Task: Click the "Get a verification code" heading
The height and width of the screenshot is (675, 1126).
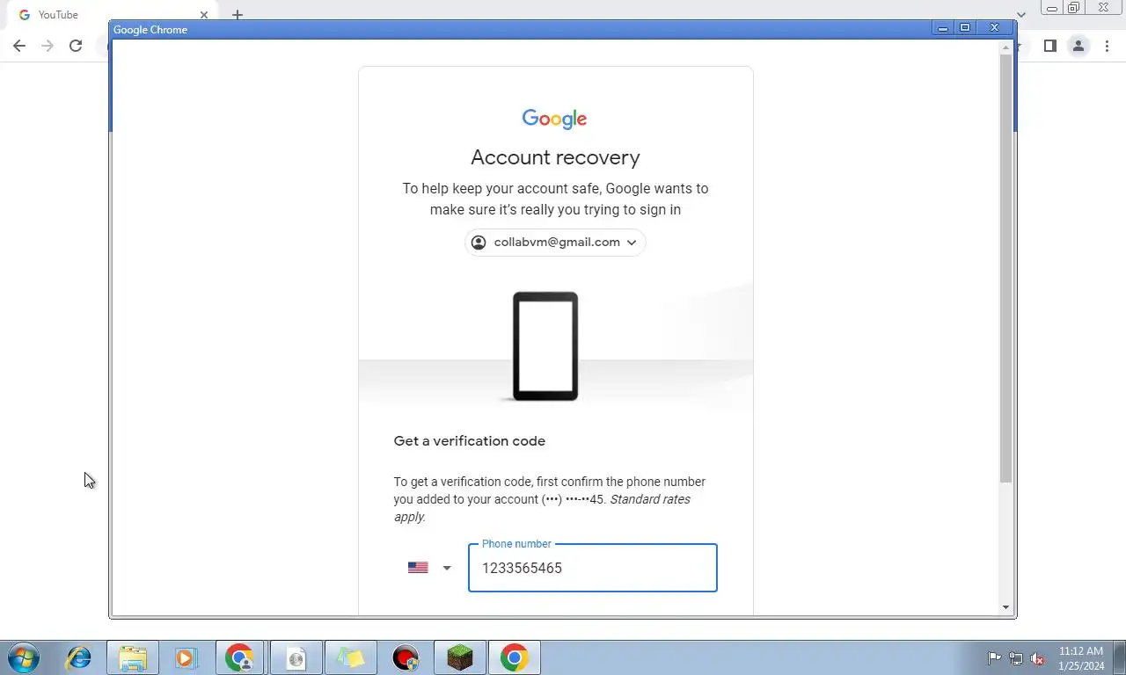Action: click(x=470, y=441)
